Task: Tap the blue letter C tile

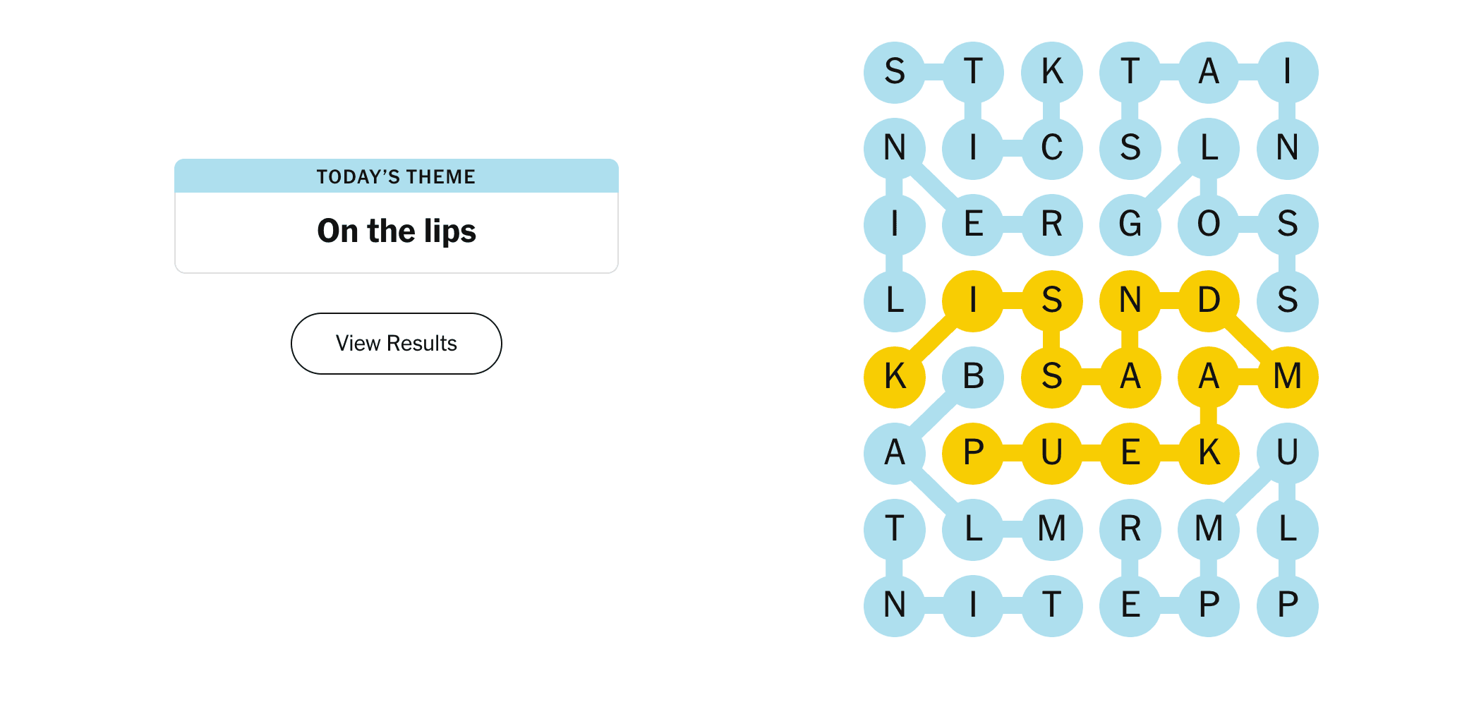Action: tap(1052, 148)
